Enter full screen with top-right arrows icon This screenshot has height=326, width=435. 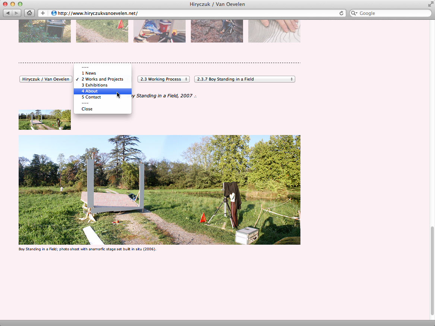(431, 4)
